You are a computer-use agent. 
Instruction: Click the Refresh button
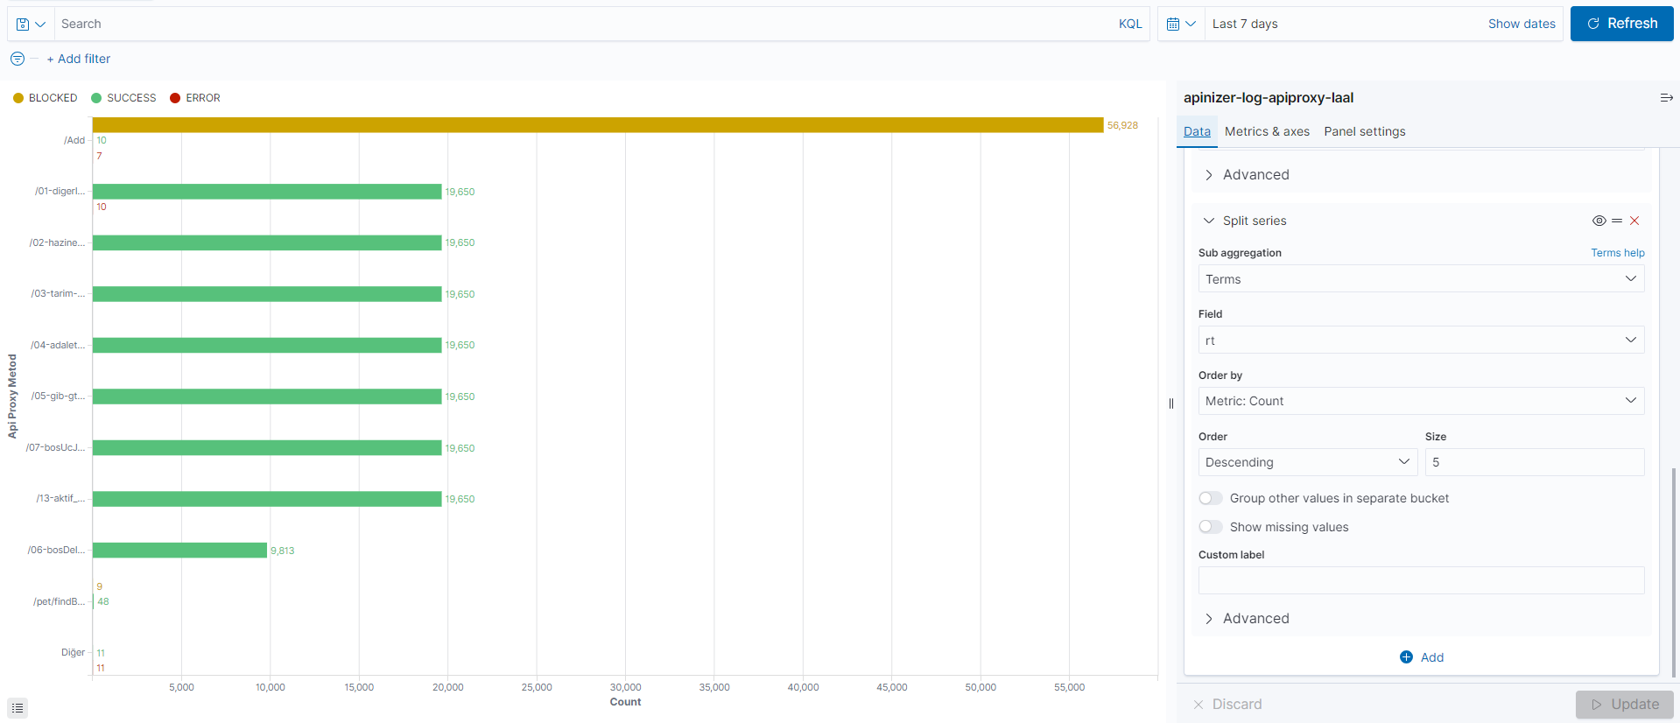point(1621,24)
